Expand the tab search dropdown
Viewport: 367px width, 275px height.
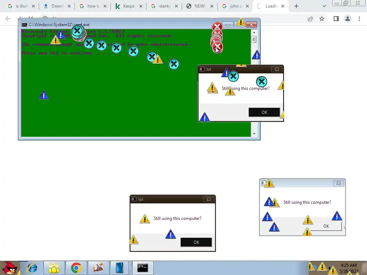click(324, 6)
